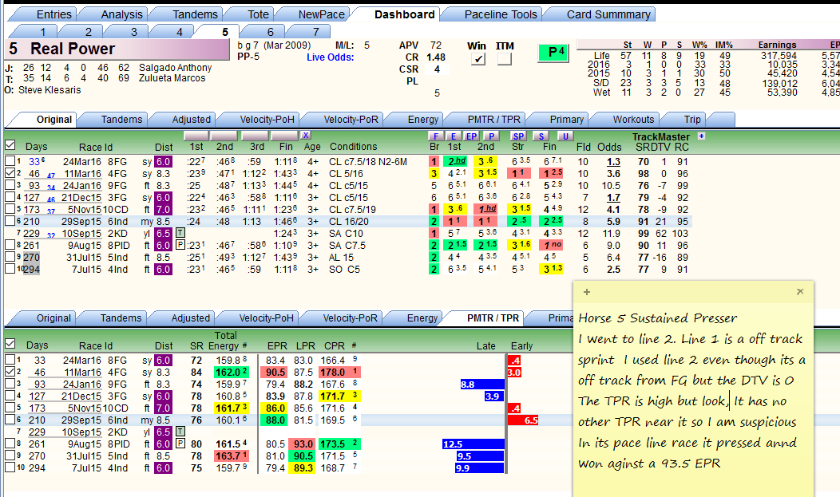Click the E running-style filter button
840x497 pixels.
point(454,136)
